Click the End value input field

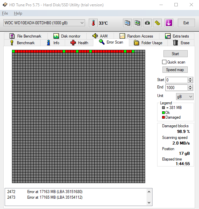point(176,88)
